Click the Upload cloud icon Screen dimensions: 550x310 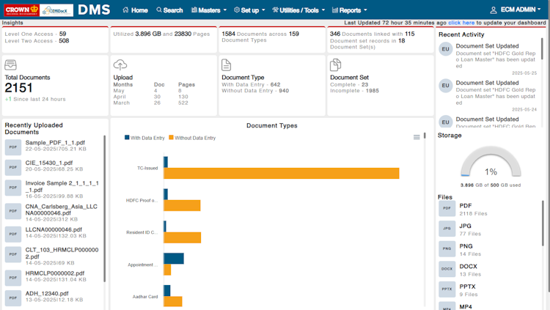(x=120, y=65)
